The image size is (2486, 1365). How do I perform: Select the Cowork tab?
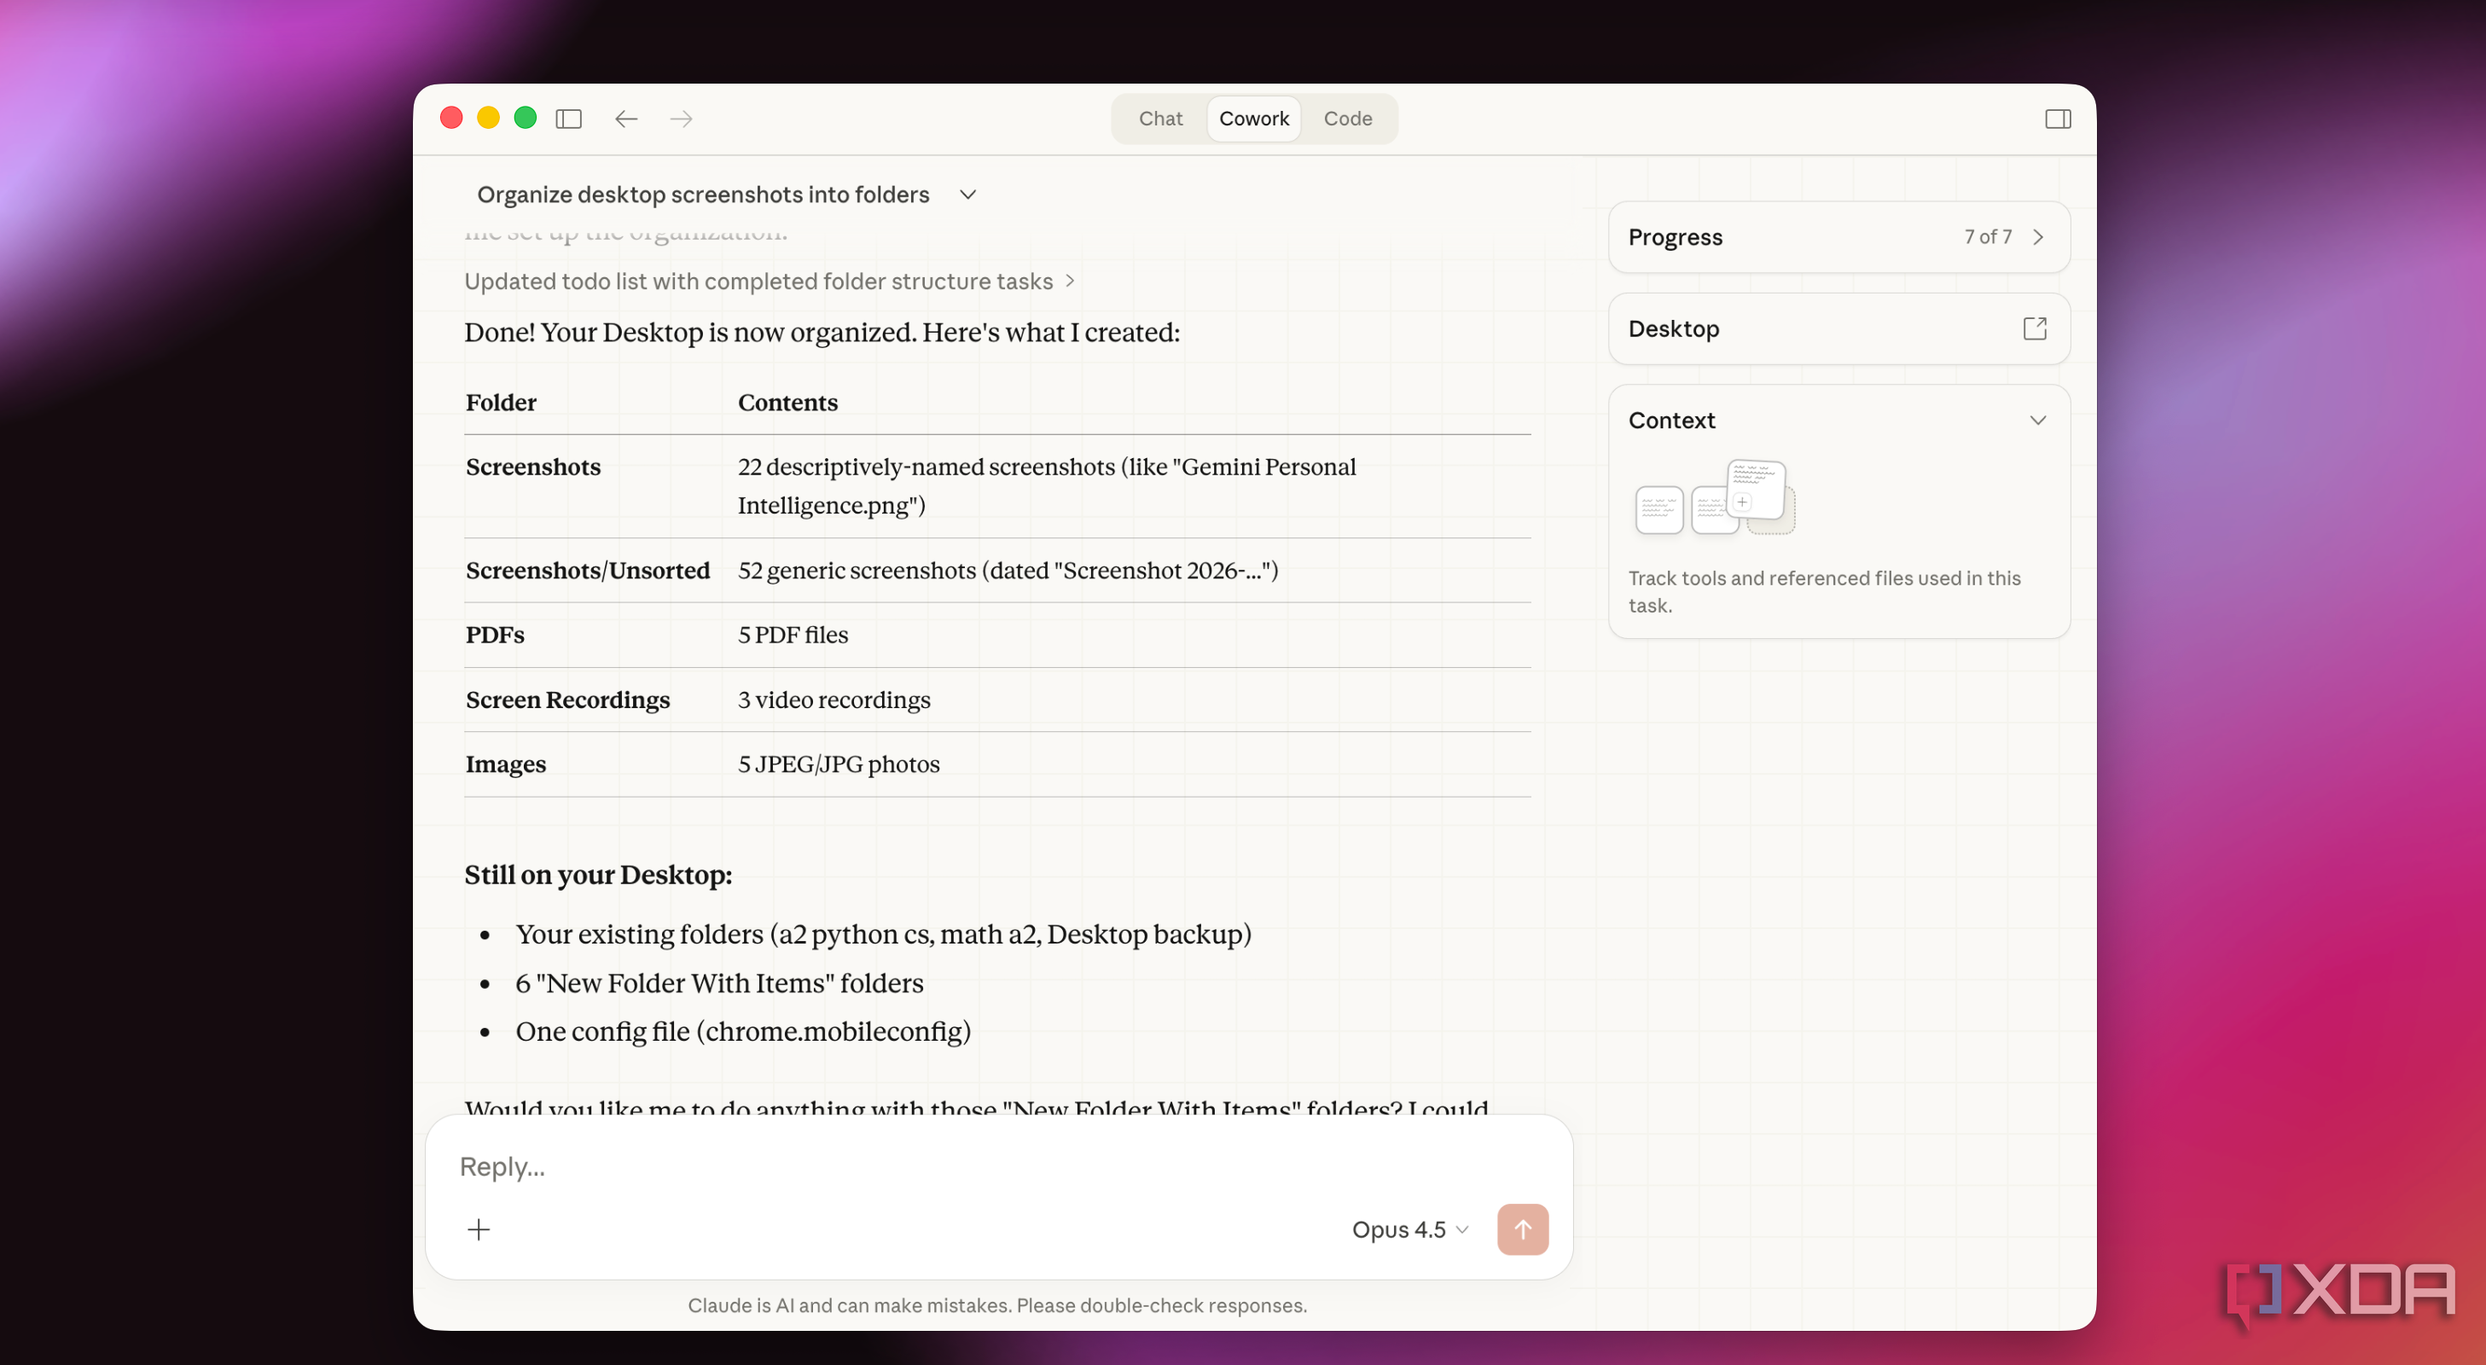pyautogui.click(x=1253, y=119)
